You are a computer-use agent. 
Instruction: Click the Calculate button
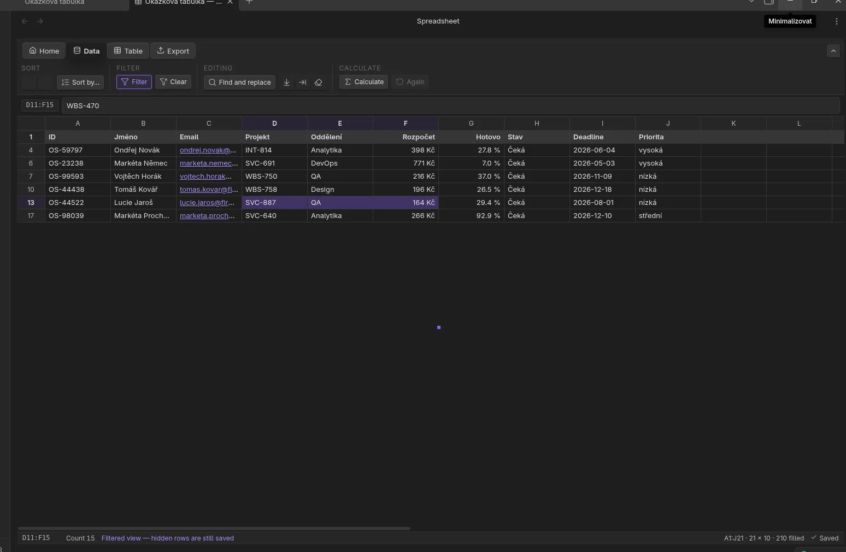tap(363, 82)
